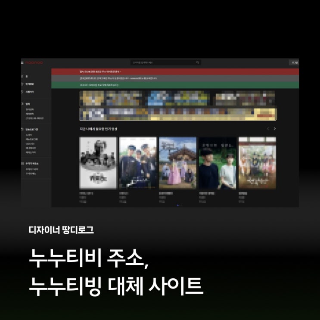Screen dimensions: 320x320
Task: Open the black-and-white drama poster
Action: [x=98, y=163]
